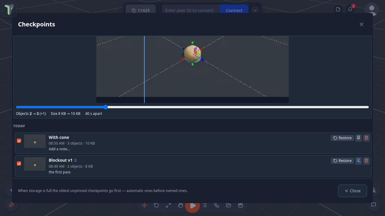Viewport: 385px width, 216px height.
Task: Click the Blockout v1 checkpoint thumbnail
Action: pyautogui.click(x=35, y=164)
